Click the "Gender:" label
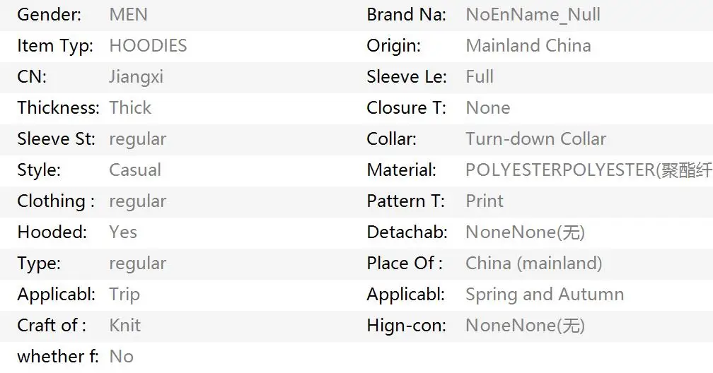The width and height of the screenshot is (713, 373). (x=49, y=15)
